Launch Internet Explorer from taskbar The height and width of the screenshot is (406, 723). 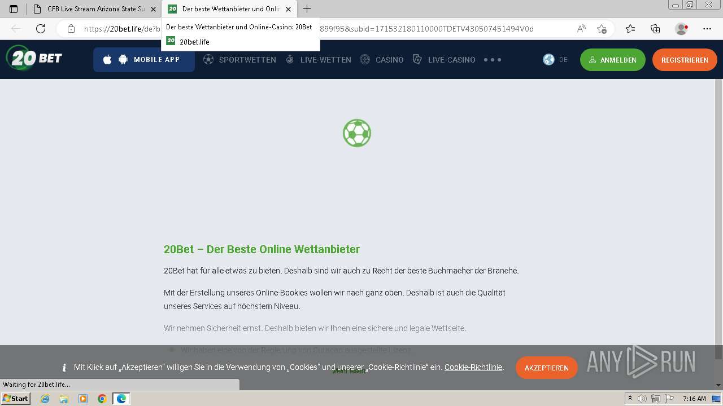pyautogui.click(x=45, y=399)
